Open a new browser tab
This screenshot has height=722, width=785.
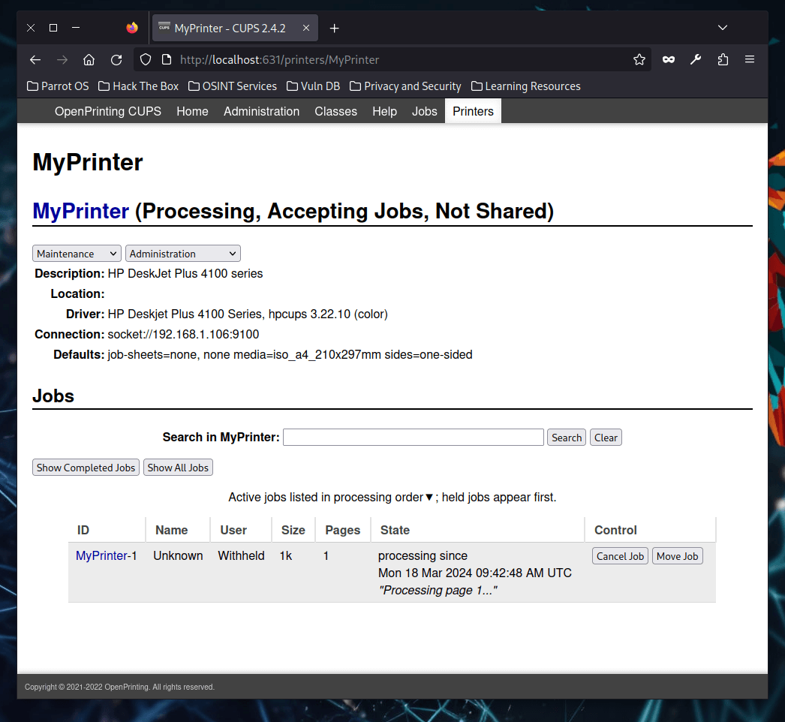[x=335, y=28]
